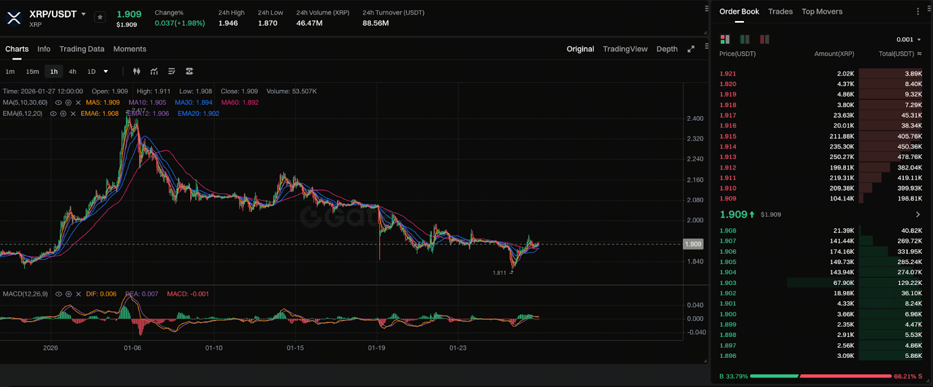Open EMA(6,12,20) indicator settings
The image size is (933, 387).
pos(63,114)
